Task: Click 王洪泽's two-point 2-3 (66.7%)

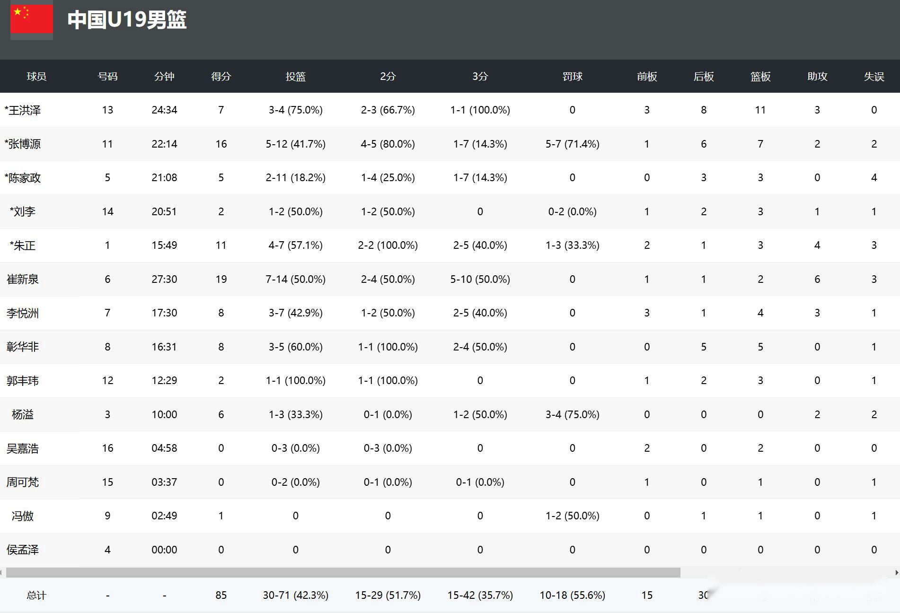Action: (388, 110)
